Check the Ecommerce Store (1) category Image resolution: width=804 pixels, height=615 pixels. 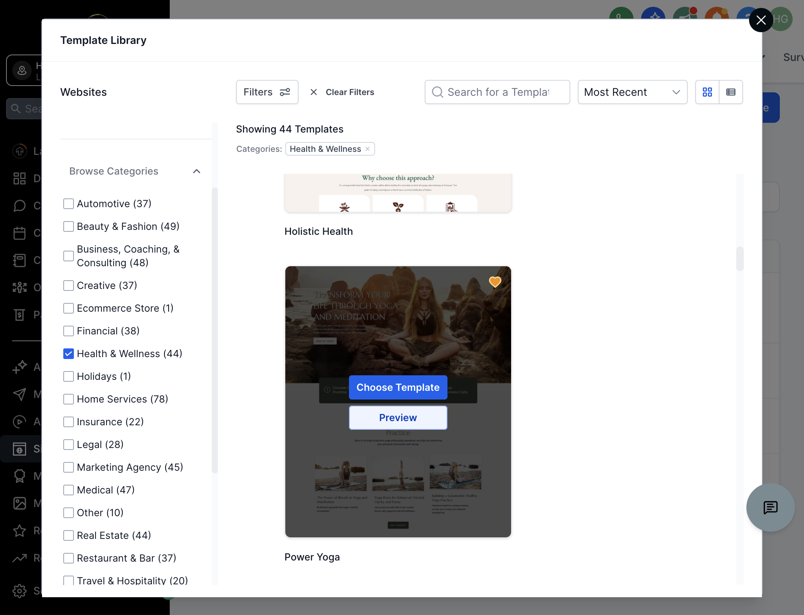(69, 308)
